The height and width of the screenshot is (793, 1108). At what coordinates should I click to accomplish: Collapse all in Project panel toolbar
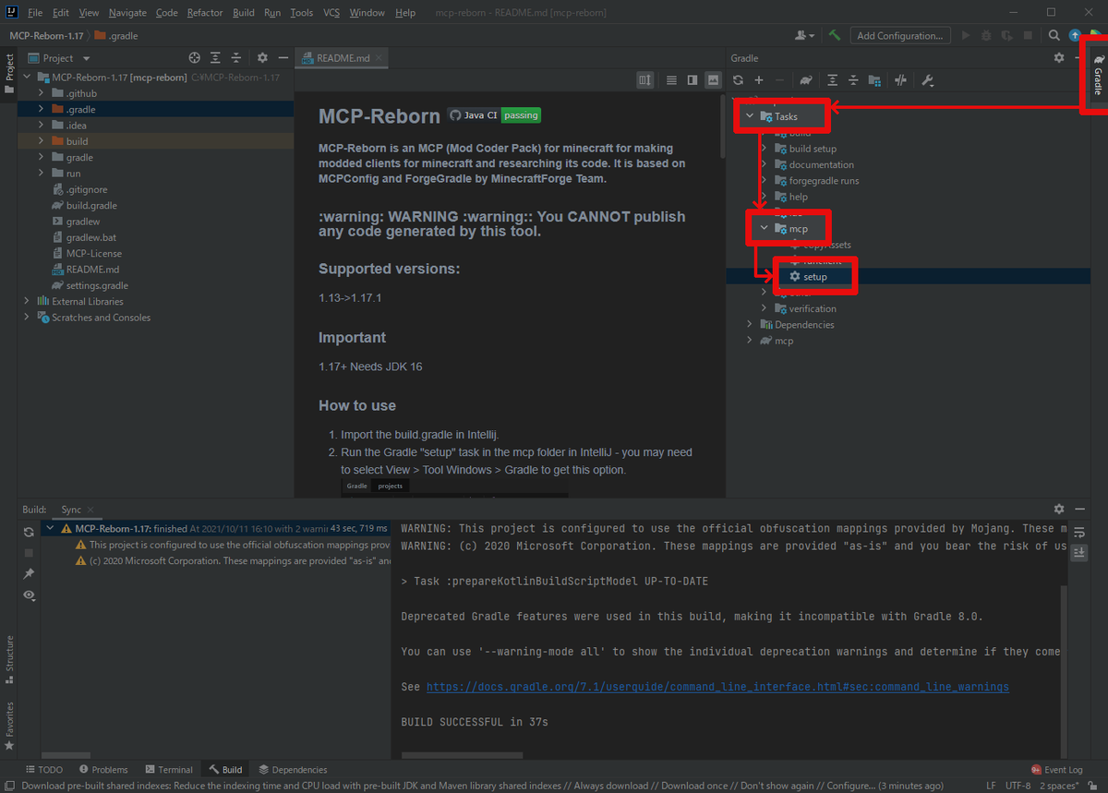click(236, 57)
